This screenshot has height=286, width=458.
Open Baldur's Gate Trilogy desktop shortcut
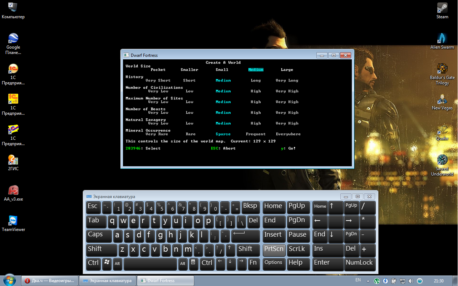442,74
